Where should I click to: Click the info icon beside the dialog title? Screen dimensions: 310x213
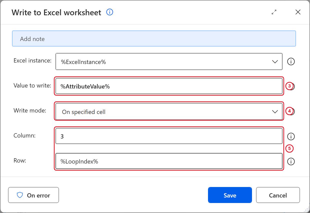(x=110, y=12)
